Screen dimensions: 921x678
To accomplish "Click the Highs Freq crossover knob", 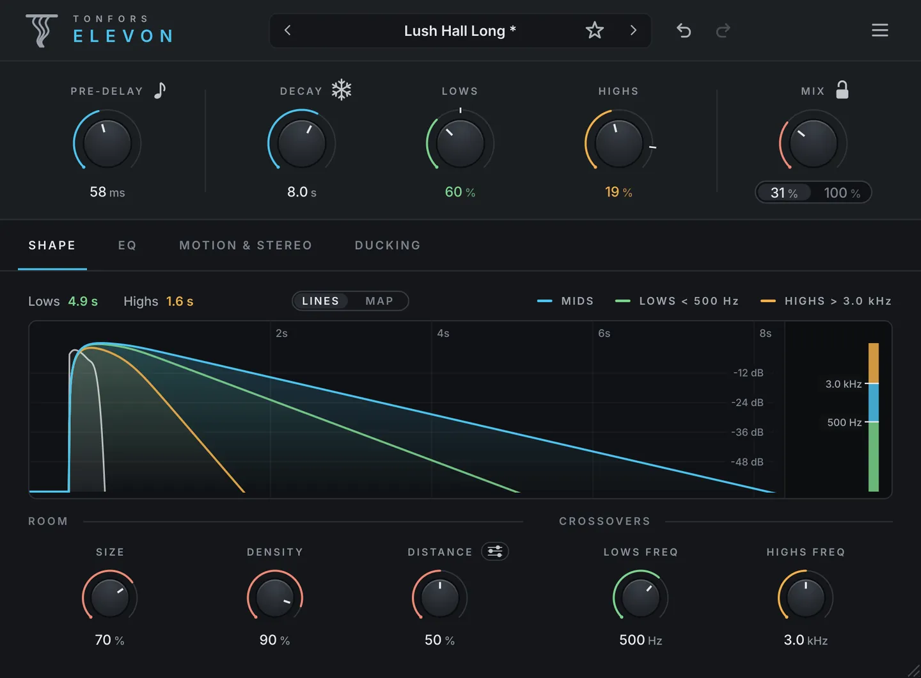I will [x=806, y=597].
